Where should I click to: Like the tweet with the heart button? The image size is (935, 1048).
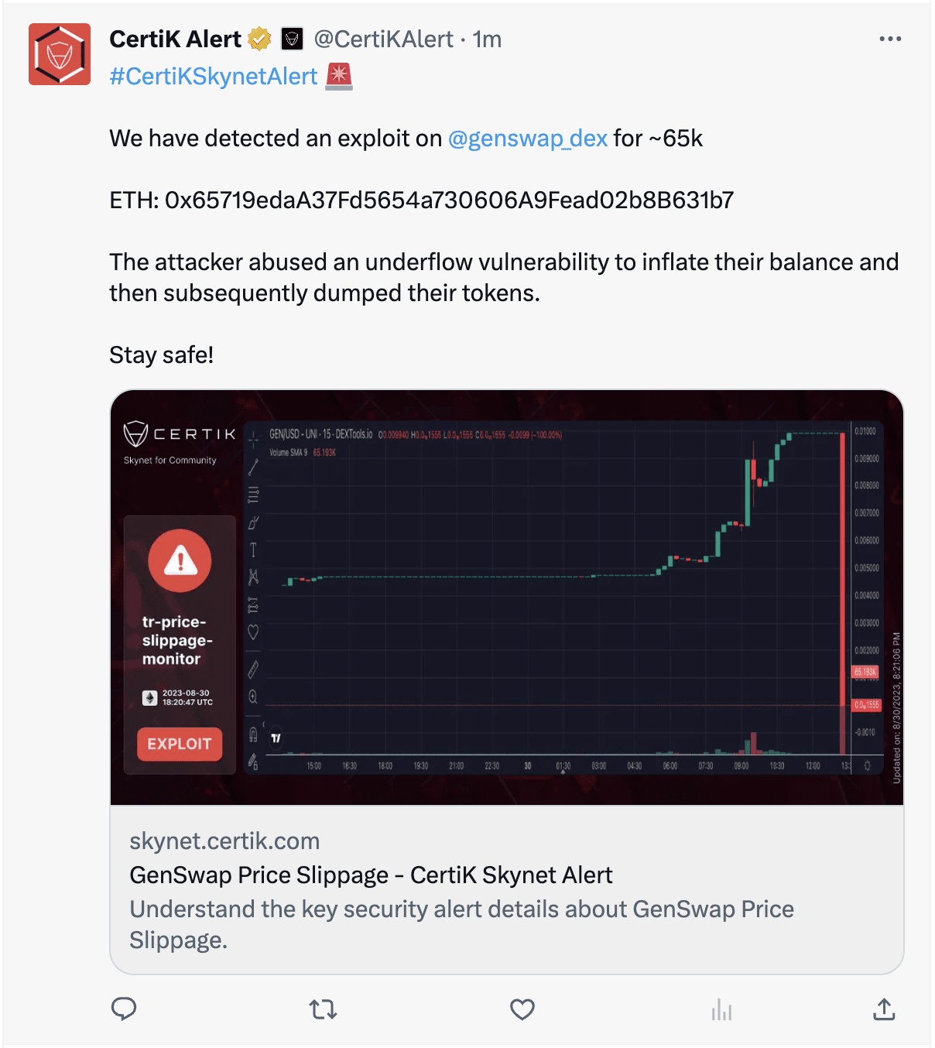(522, 1010)
